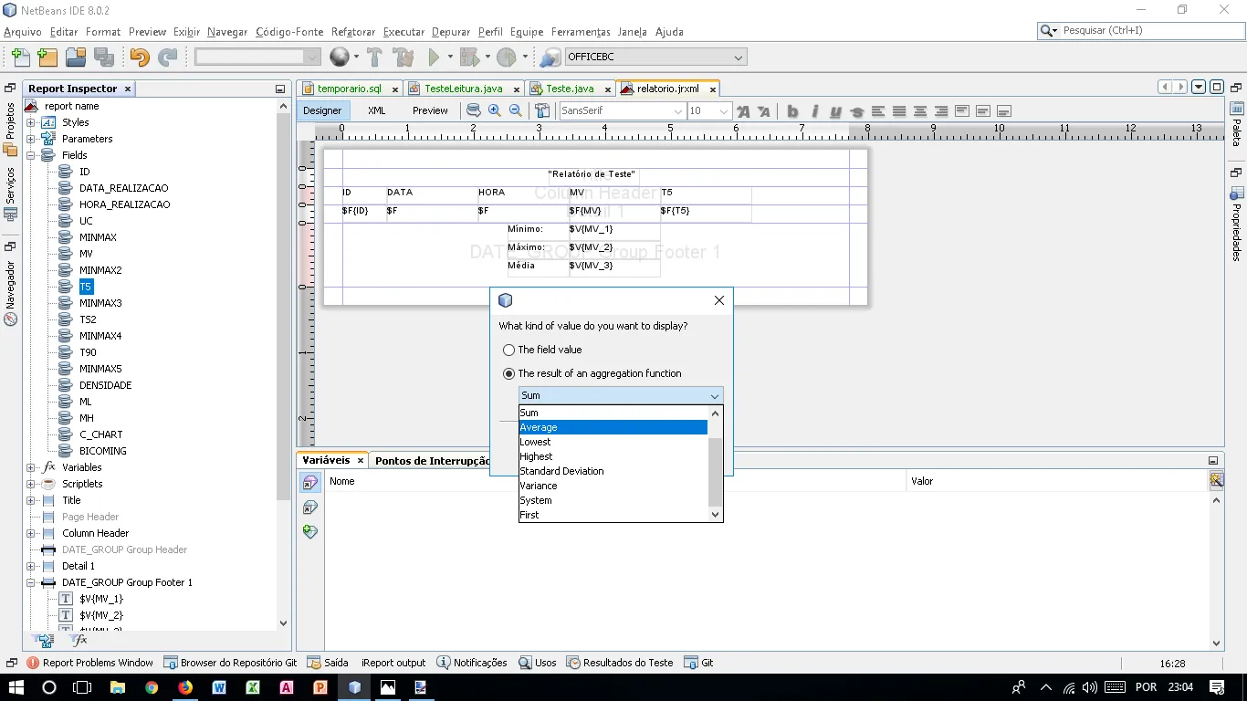This screenshot has width=1247, height=701.
Task: Select 'The field value' radio option
Action: coord(509,350)
